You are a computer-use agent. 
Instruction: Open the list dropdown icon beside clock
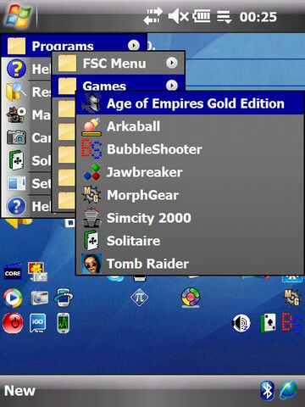225,17
